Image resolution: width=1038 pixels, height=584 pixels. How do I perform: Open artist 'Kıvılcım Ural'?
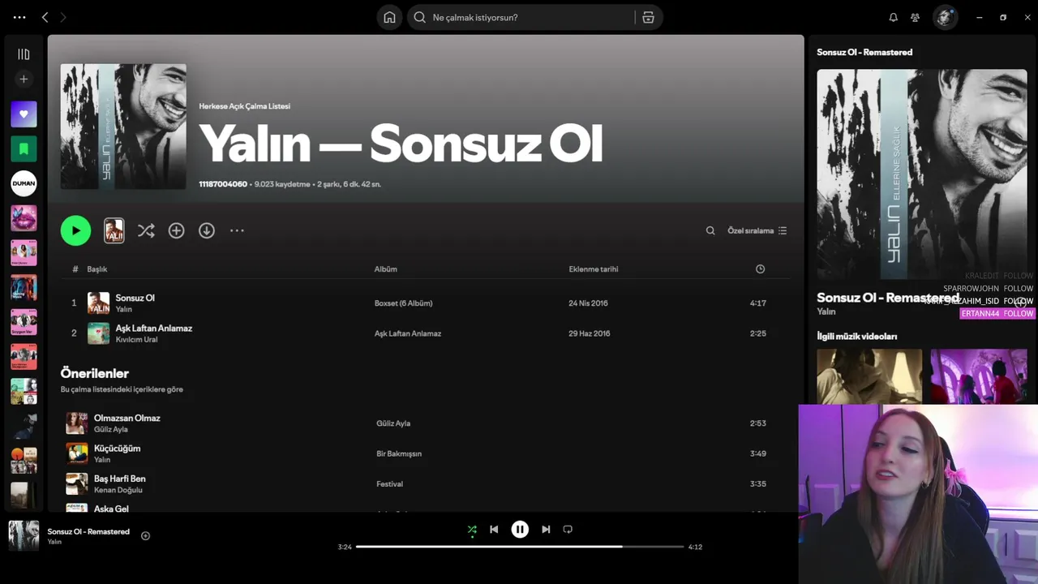[x=136, y=339]
